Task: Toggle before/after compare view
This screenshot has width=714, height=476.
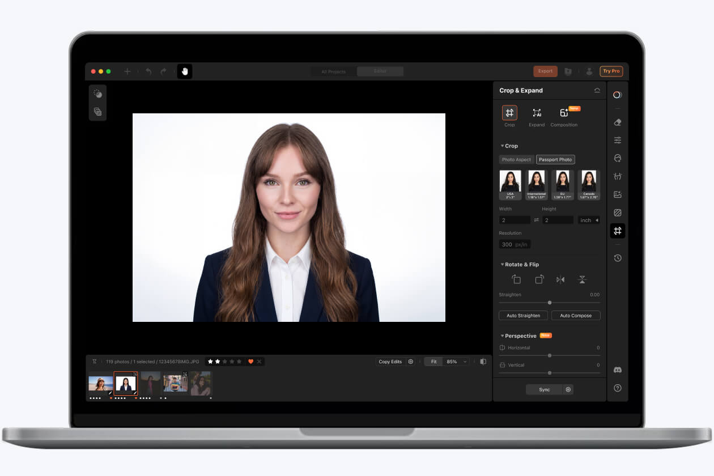Action: pos(483,362)
